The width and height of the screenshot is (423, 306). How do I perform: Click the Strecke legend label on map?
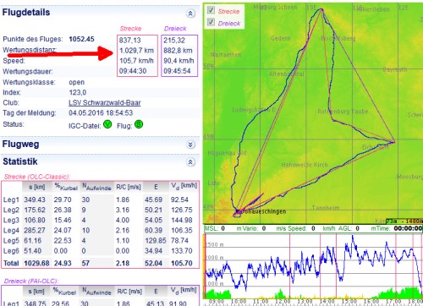[x=228, y=11]
